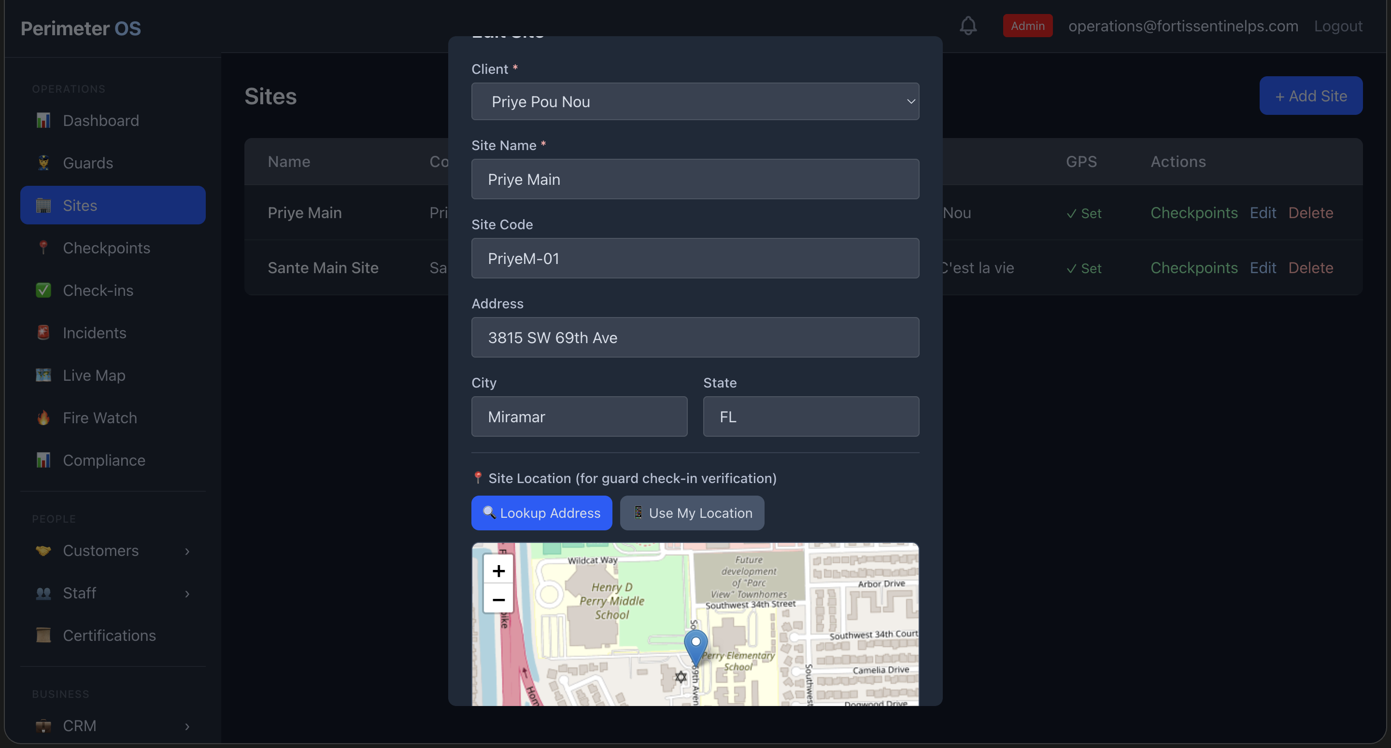The image size is (1391, 748).
Task: Expand the Staff submenu chevron
Action: (187, 593)
